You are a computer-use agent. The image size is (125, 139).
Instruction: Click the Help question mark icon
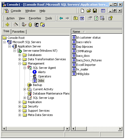111,18
